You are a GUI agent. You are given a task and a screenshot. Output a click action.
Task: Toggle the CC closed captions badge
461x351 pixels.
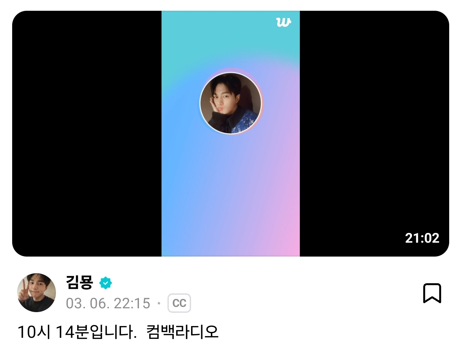(179, 303)
